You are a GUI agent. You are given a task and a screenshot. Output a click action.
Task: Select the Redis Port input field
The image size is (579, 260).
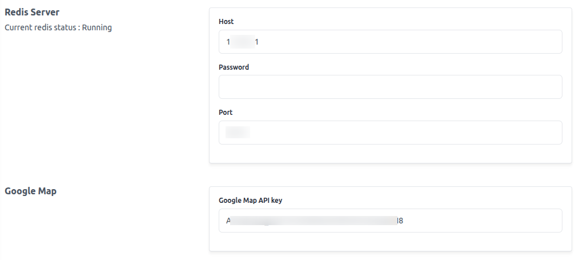pyautogui.click(x=391, y=132)
